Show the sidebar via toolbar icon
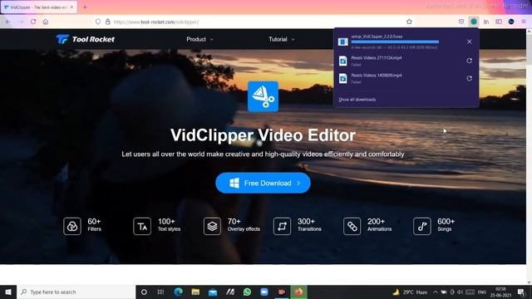532x299 pixels. point(499,22)
